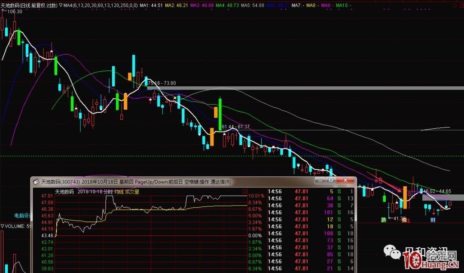Image resolution: width=464 pixels, height=273 pixels.
Task: Select the blue MA6 legend value
Action: [278, 5]
